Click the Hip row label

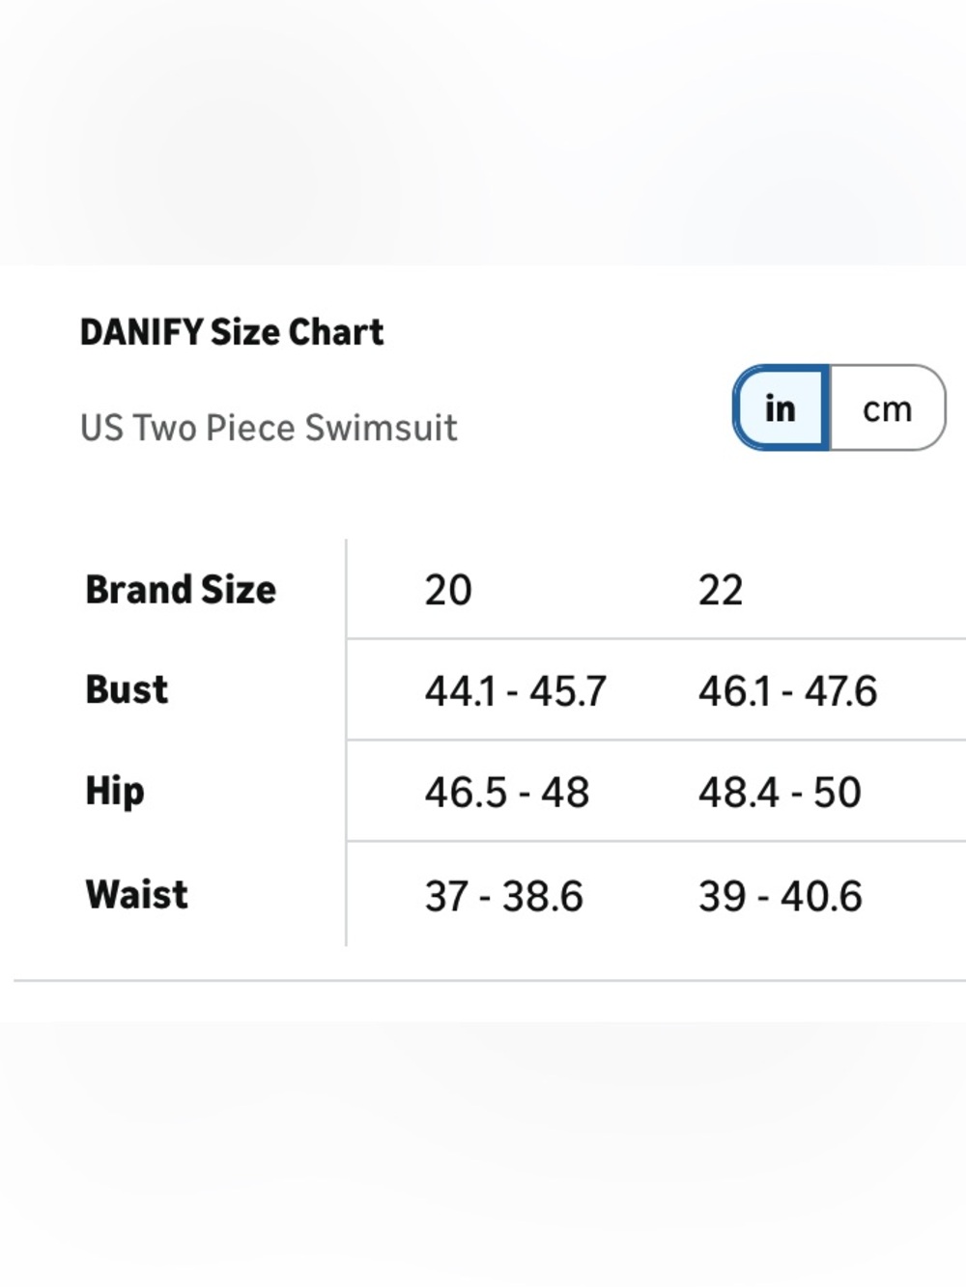[115, 792]
